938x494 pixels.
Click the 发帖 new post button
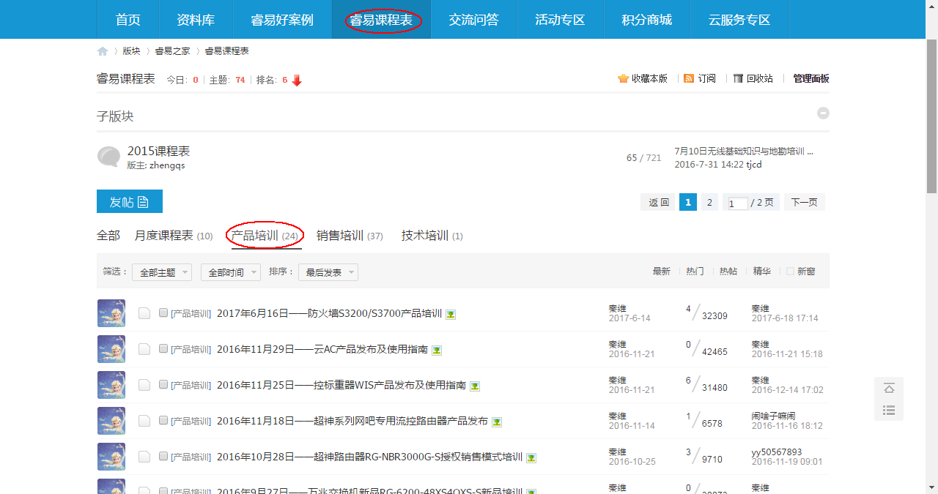(x=130, y=202)
